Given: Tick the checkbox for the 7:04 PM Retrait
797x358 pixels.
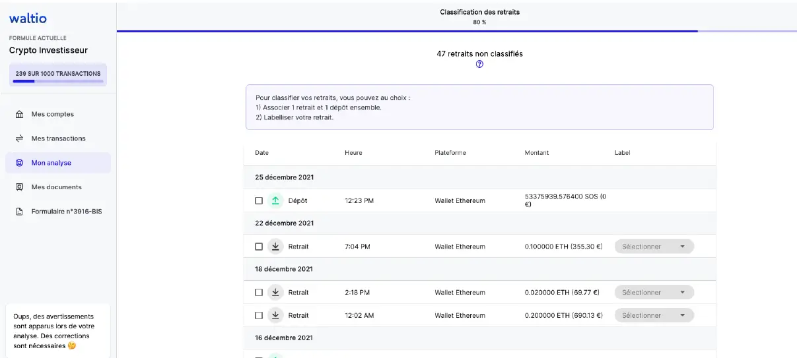Looking at the screenshot, I should coord(259,247).
